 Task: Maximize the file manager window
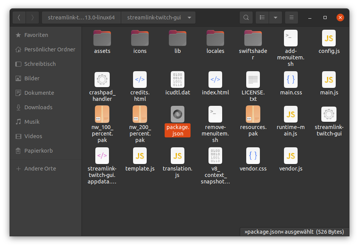tap(325, 18)
